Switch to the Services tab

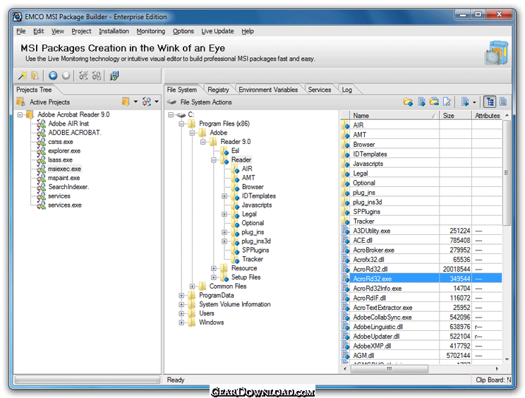[x=320, y=90]
